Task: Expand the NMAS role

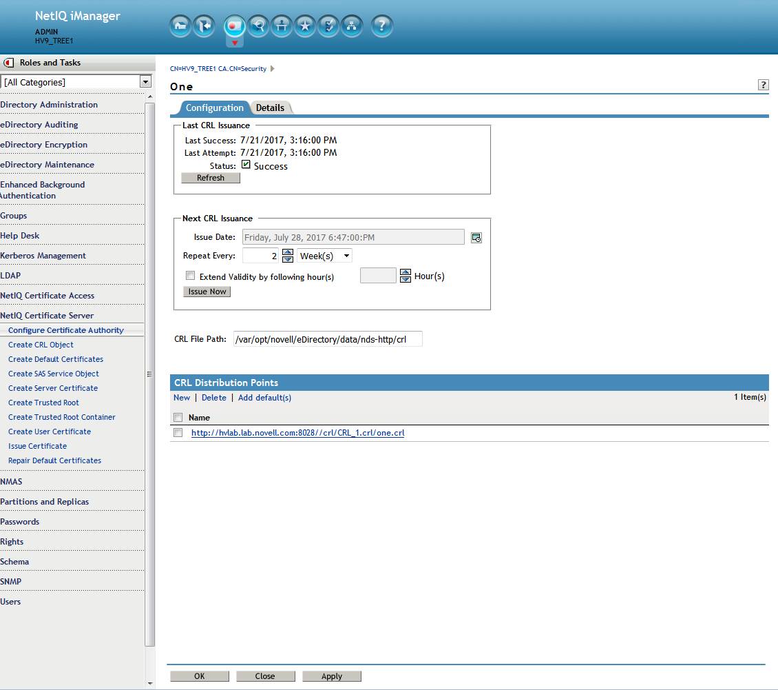Action: pyautogui.click(x=12, y=481)
